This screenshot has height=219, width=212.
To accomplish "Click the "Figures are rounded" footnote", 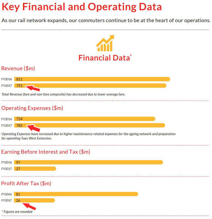I will click(x=18, y=212).
